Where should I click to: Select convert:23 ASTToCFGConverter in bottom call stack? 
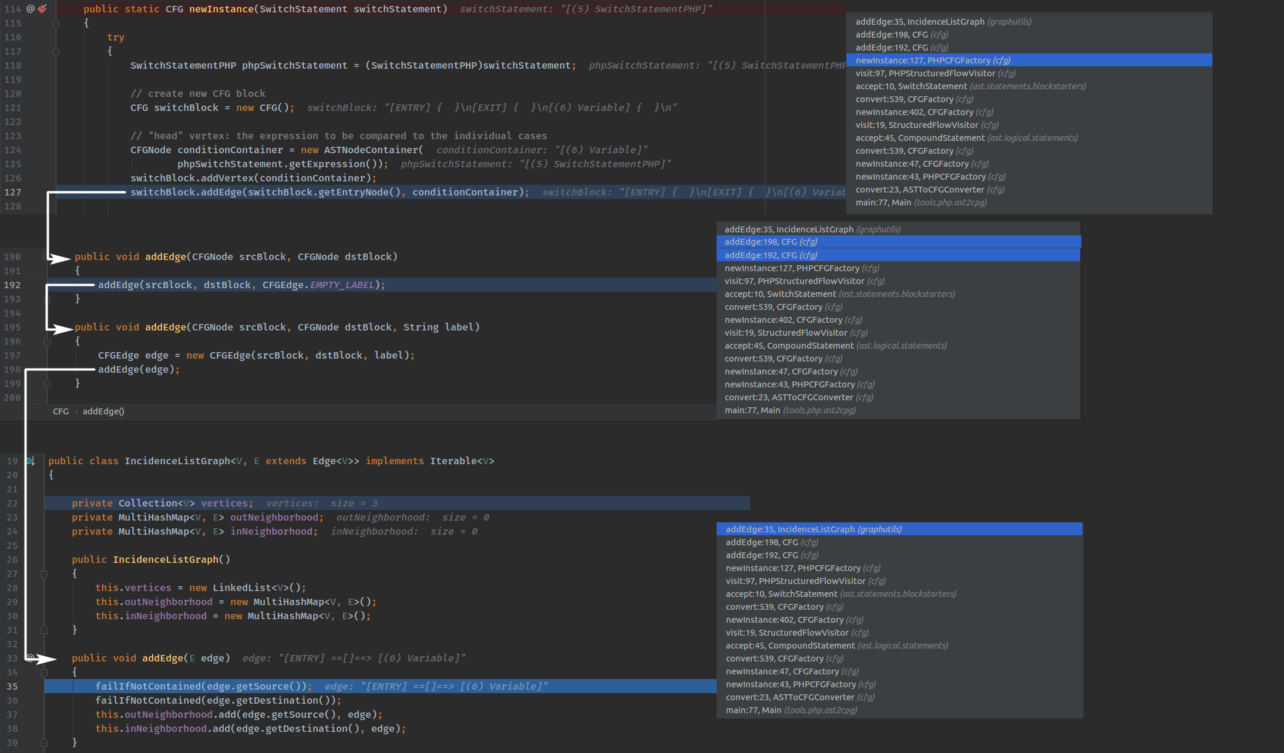click(x=899, y=697)
